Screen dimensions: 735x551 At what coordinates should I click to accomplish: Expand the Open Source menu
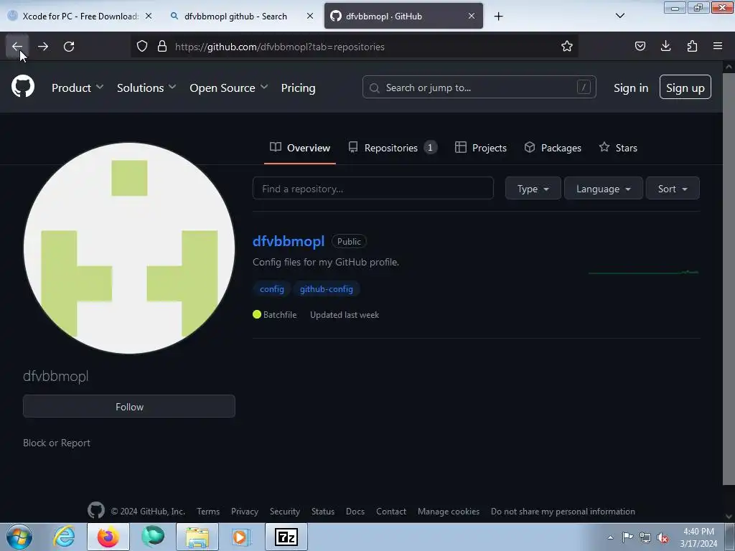coord(229,88)
